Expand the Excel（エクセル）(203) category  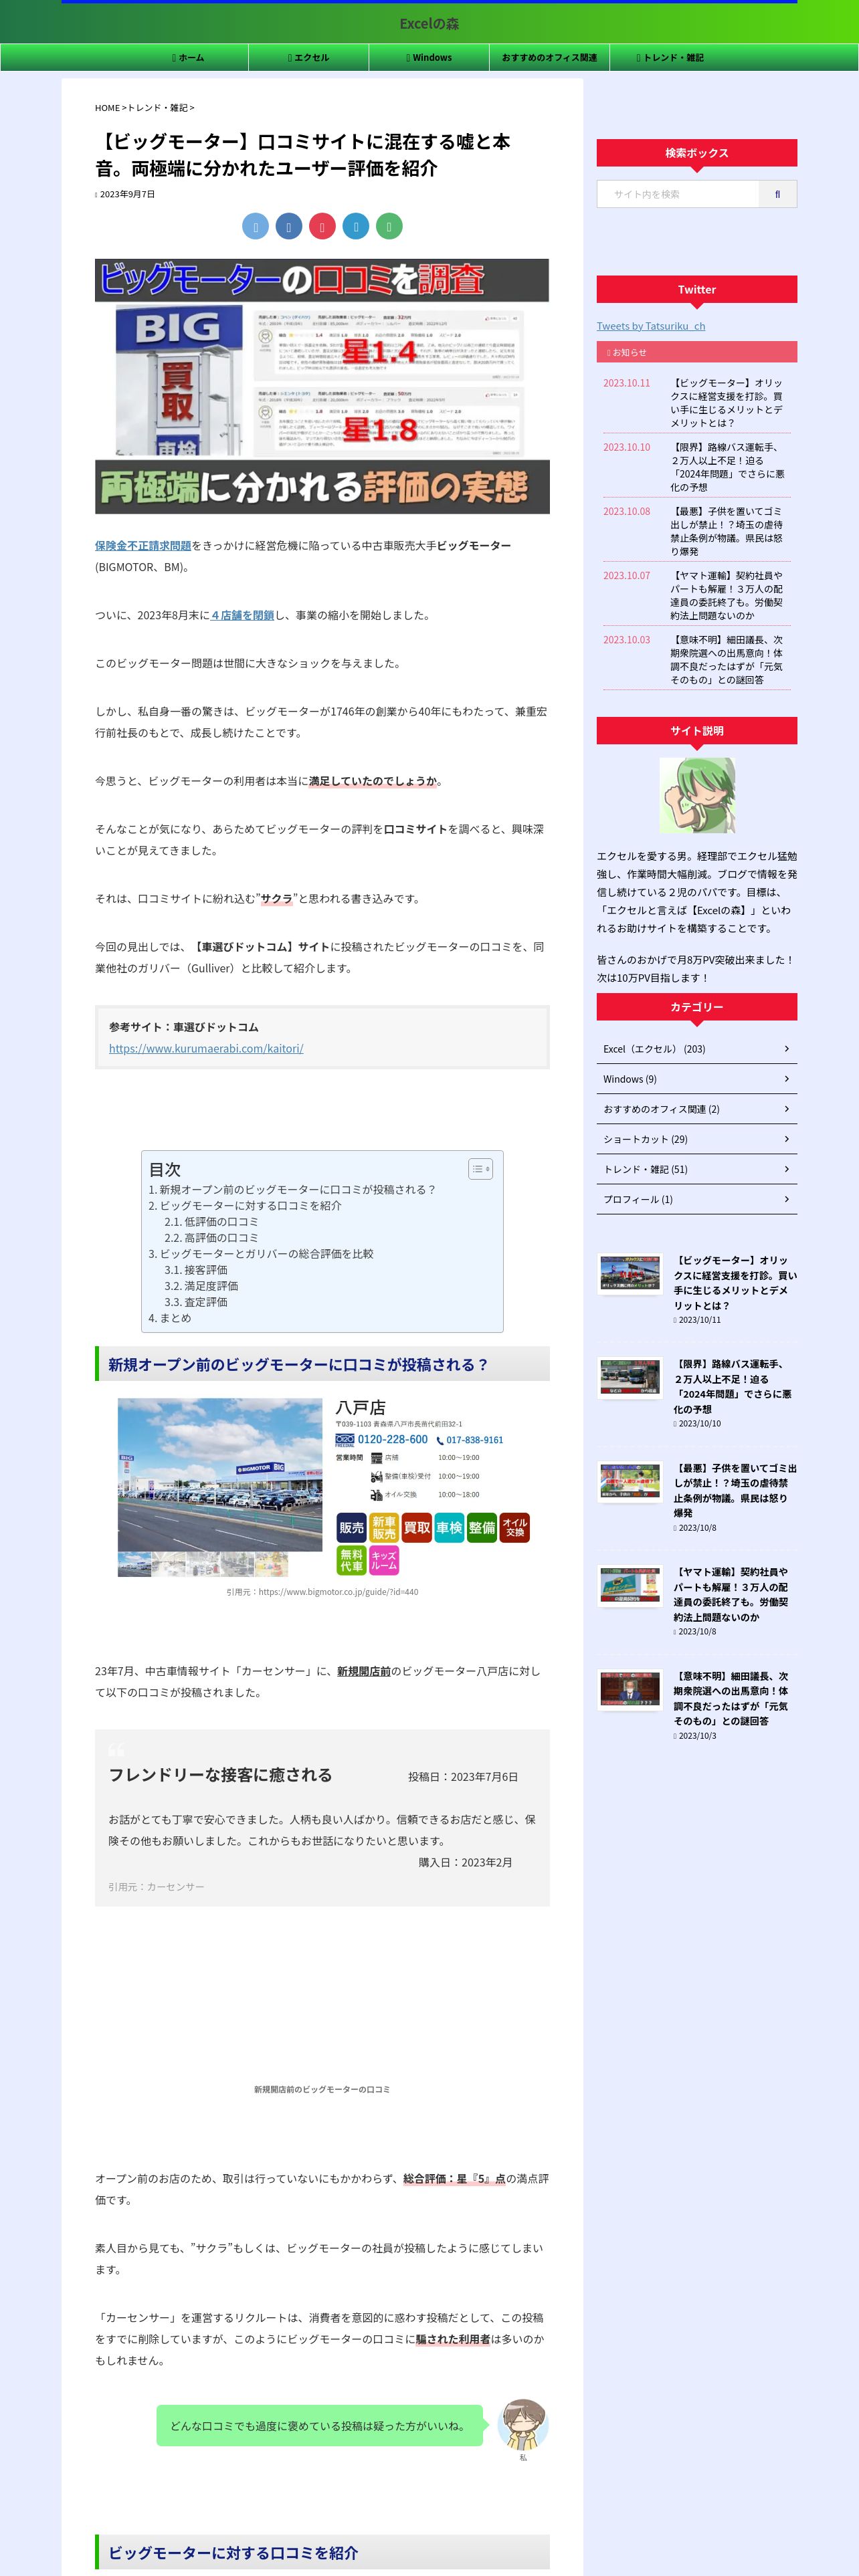pyautogui.click(x=696, y=1049)
